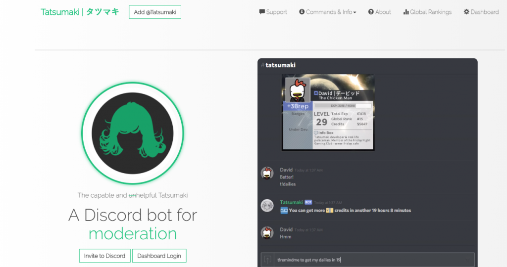The image size is (507, 267).
Task: Click the #tatsumaki channel header
Action: [278, 65]
